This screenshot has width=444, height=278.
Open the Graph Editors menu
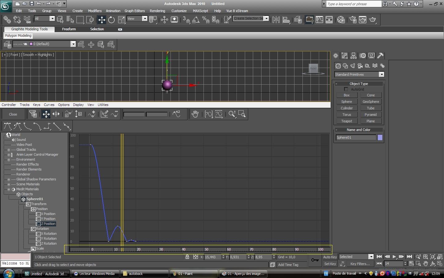pyautogui.click(x=134, y=11)
